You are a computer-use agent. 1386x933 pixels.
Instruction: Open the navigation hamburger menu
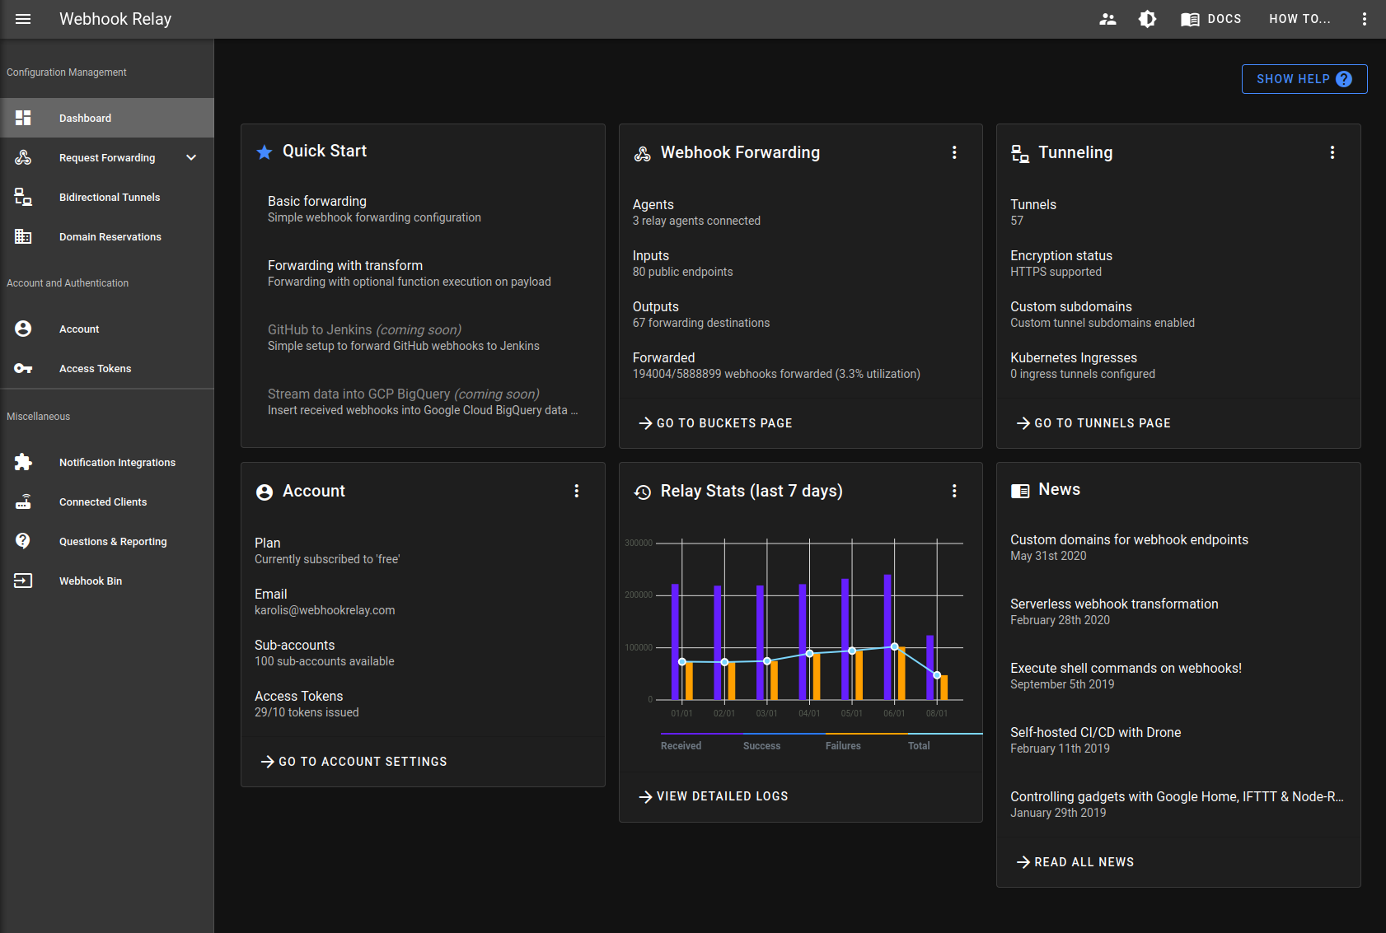[x=22, y=19]
